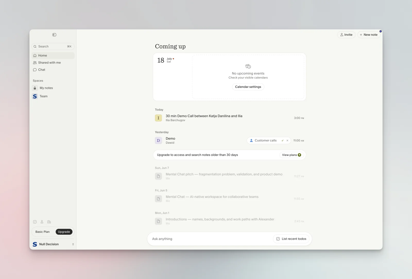This screenshot has width=412, height=279.
Task: Click the building icon in sidebar footer
Action: (x=49, y=222)
